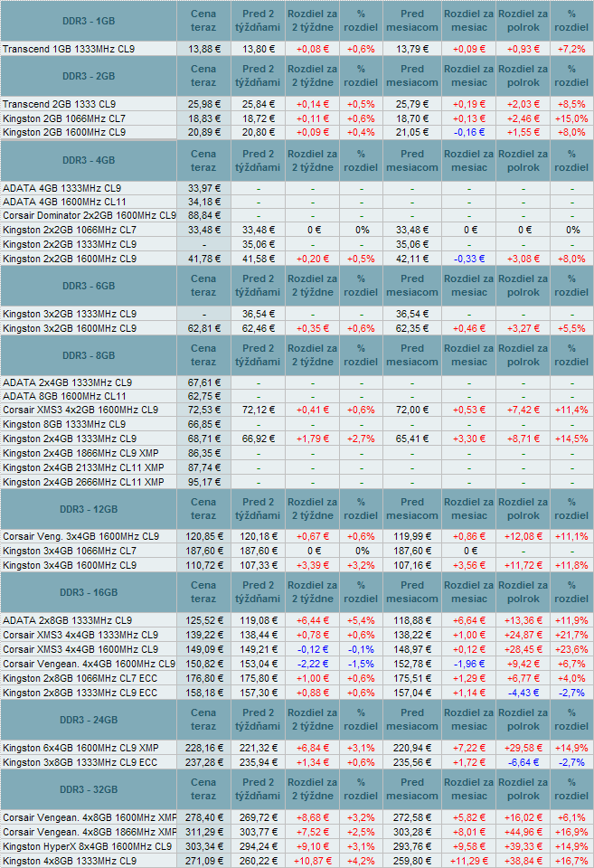This screenshot has height=868, width=594.
Task: Click price 88,84 € for Corsair Dominator
Action: 204,215
